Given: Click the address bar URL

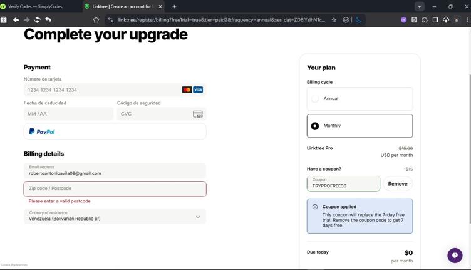Looking at the screenshot, I should click(x=221, y=20).
